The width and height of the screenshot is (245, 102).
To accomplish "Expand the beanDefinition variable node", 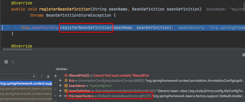I will click(x=61, y=91).
